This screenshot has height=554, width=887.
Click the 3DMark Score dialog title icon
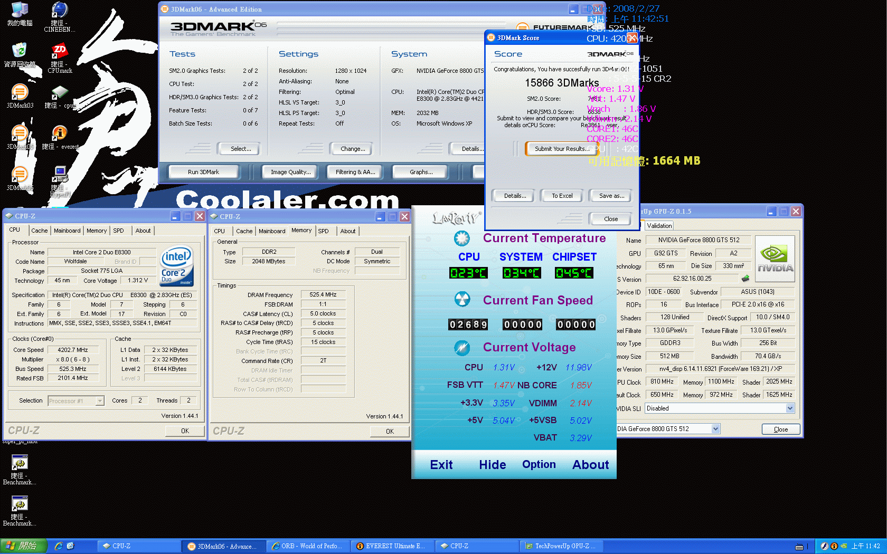coord(491,37)
